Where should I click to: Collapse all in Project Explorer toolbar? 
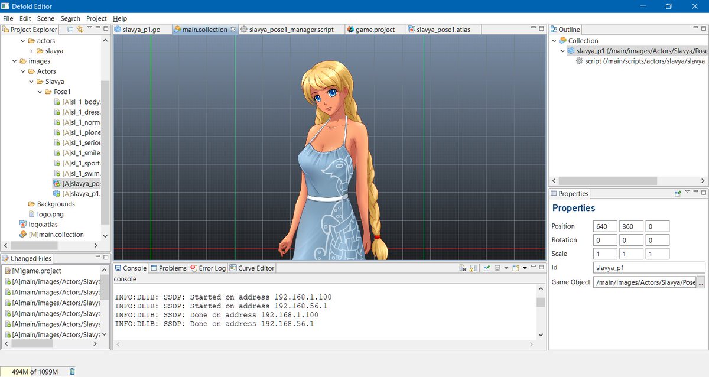[x=70, y=30]
